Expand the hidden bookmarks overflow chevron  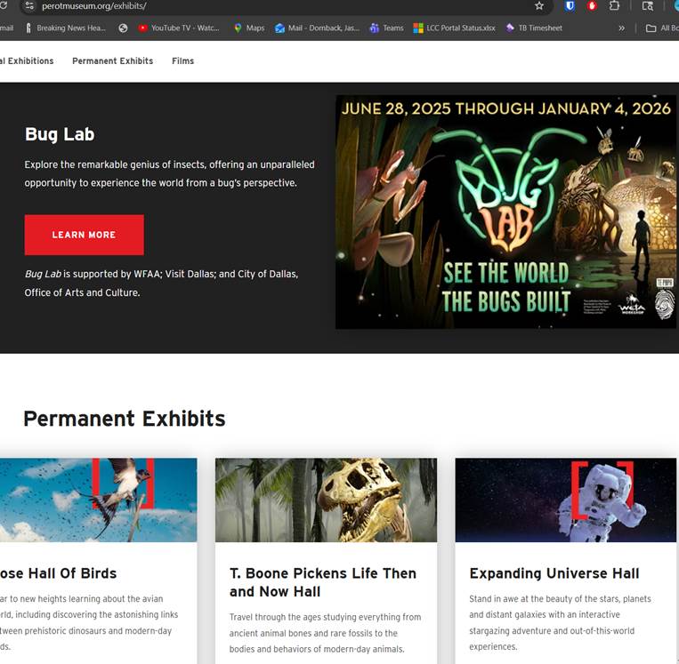pos(621,28)
